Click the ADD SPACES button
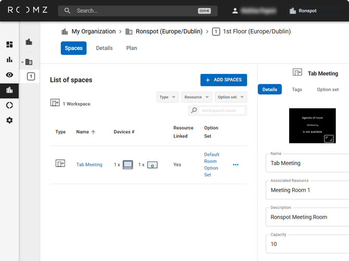349x261 pixels. tap(223, 80)
